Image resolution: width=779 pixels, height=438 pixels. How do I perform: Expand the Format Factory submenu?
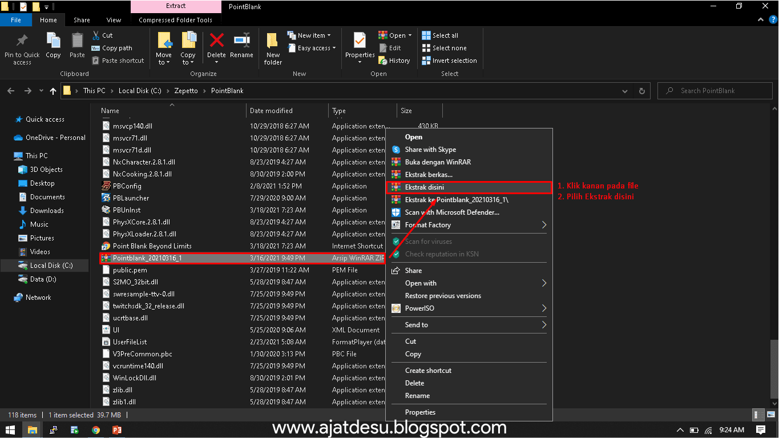click(469, 225)
